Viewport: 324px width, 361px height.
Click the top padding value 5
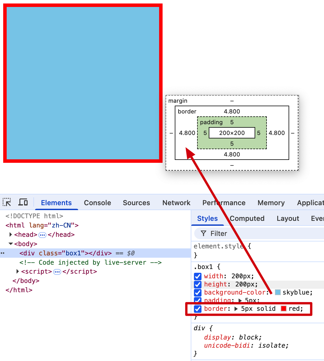click(232, 122)
